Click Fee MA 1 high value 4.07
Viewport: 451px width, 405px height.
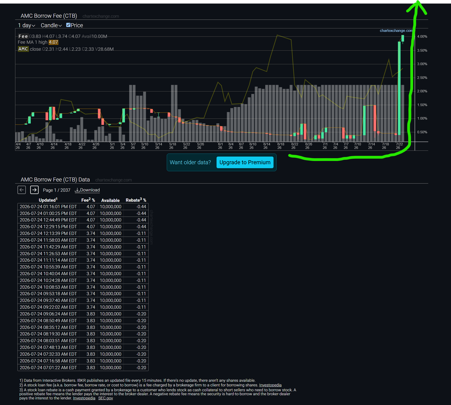point(53,42)
